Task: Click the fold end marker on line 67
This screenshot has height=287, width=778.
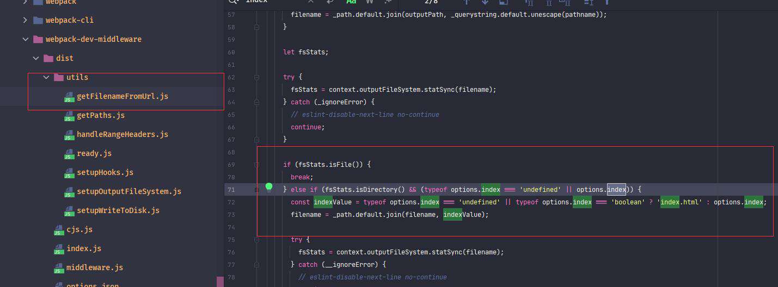Action: [x=256, y=139]
